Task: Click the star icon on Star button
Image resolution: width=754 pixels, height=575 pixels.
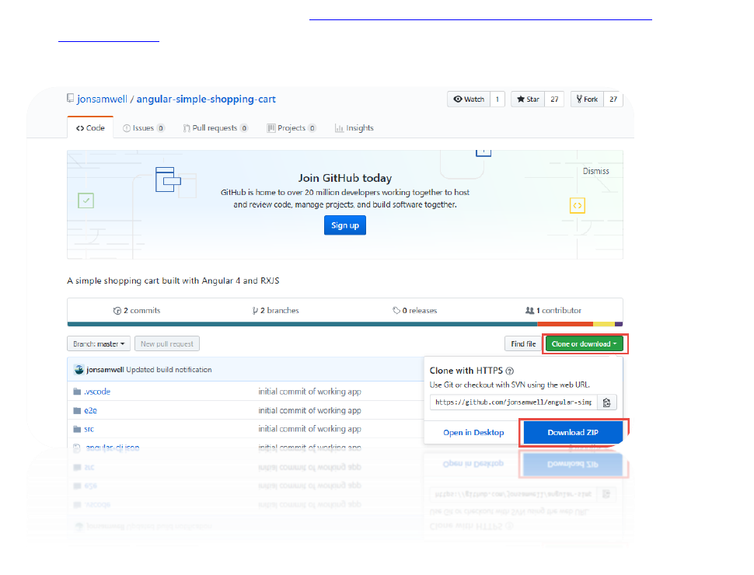Action: click(x=521, y=99)
